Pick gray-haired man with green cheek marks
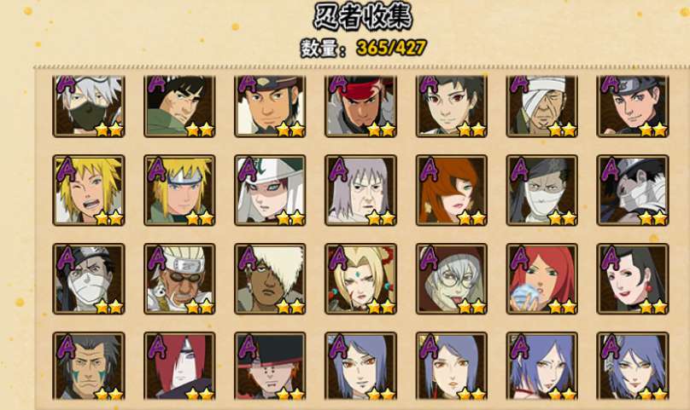690x410 pixels. point(89,366)
